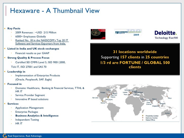Screen dimensions: 184x138
Task: Click the Paris label on the map
Action: click(125, 95)
